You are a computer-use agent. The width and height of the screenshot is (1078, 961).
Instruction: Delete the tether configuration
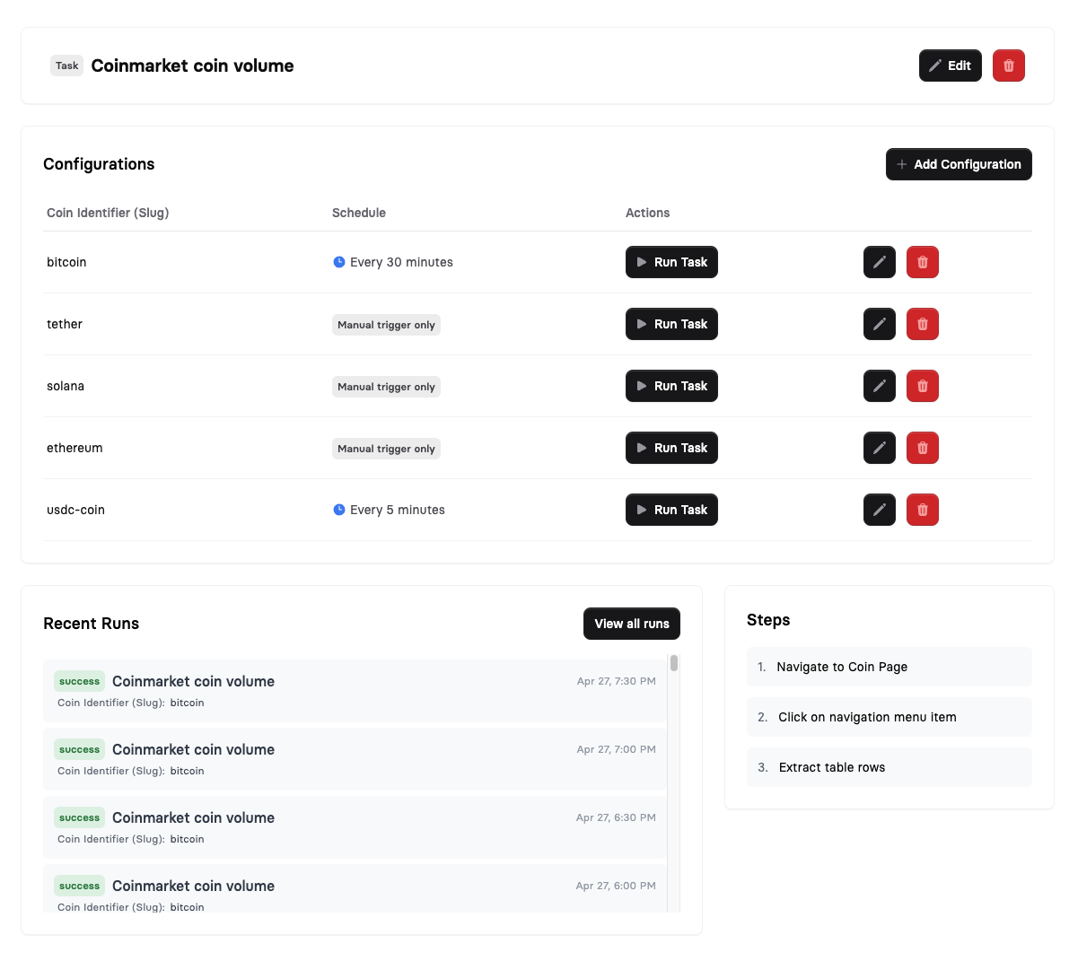point(923,324)
